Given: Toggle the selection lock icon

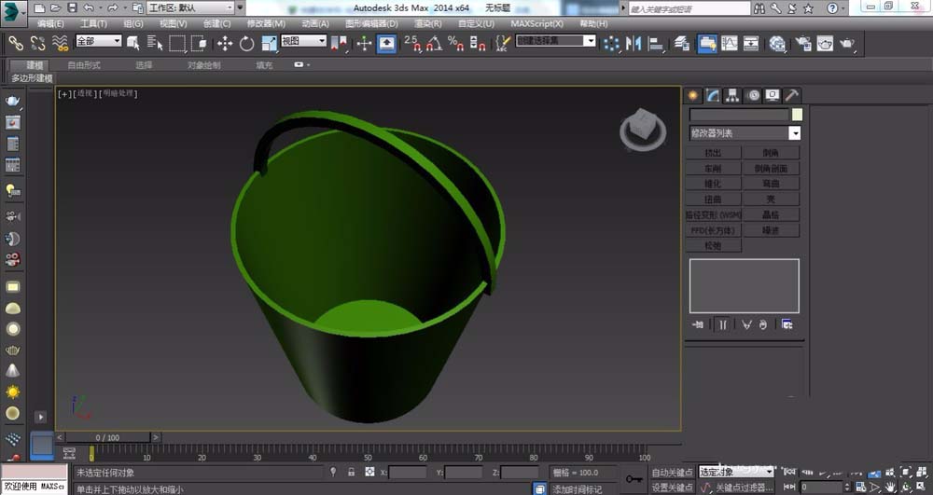Looking at the screenshot, I should (351, 473).
